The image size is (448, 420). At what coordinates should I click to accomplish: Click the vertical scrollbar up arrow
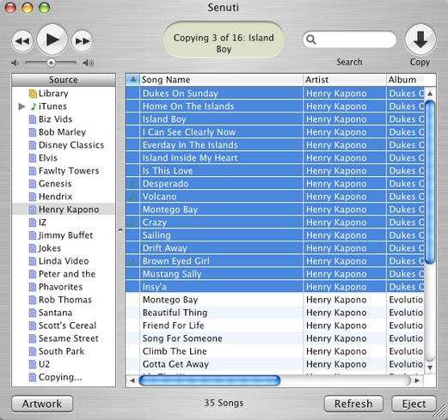click(430, 94)
